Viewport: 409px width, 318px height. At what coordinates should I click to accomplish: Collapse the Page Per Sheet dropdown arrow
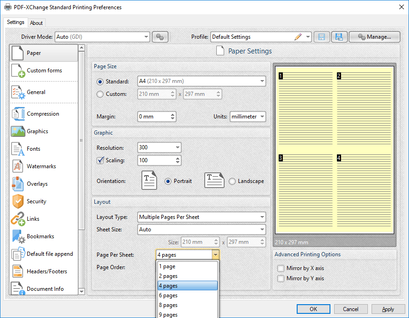pyautogui.click(x=215, y=255)
